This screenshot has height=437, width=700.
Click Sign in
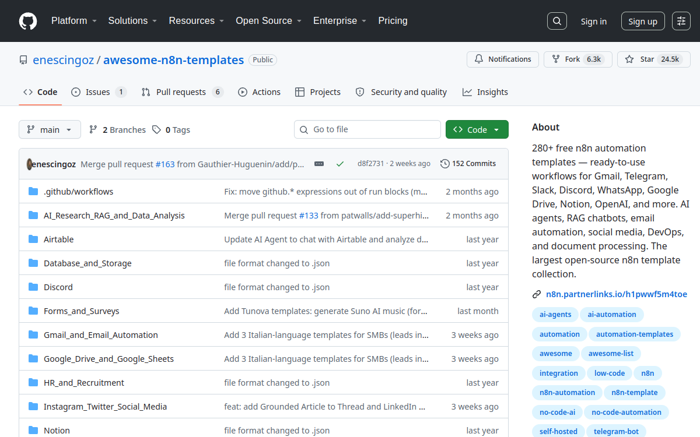[x=594, y=22]
